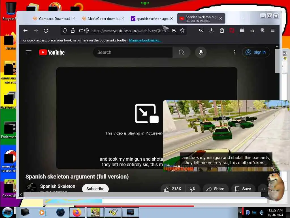Subscribe to the Spanish Skeleton channel
This screenshot has width=290, height=218.
tap(95, 188)
